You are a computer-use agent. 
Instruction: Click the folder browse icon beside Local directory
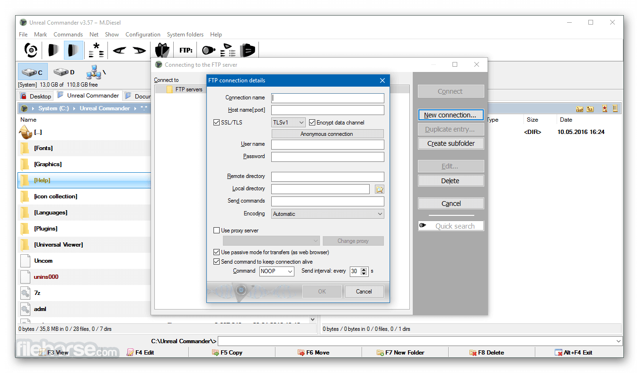[x=379, y=189]
